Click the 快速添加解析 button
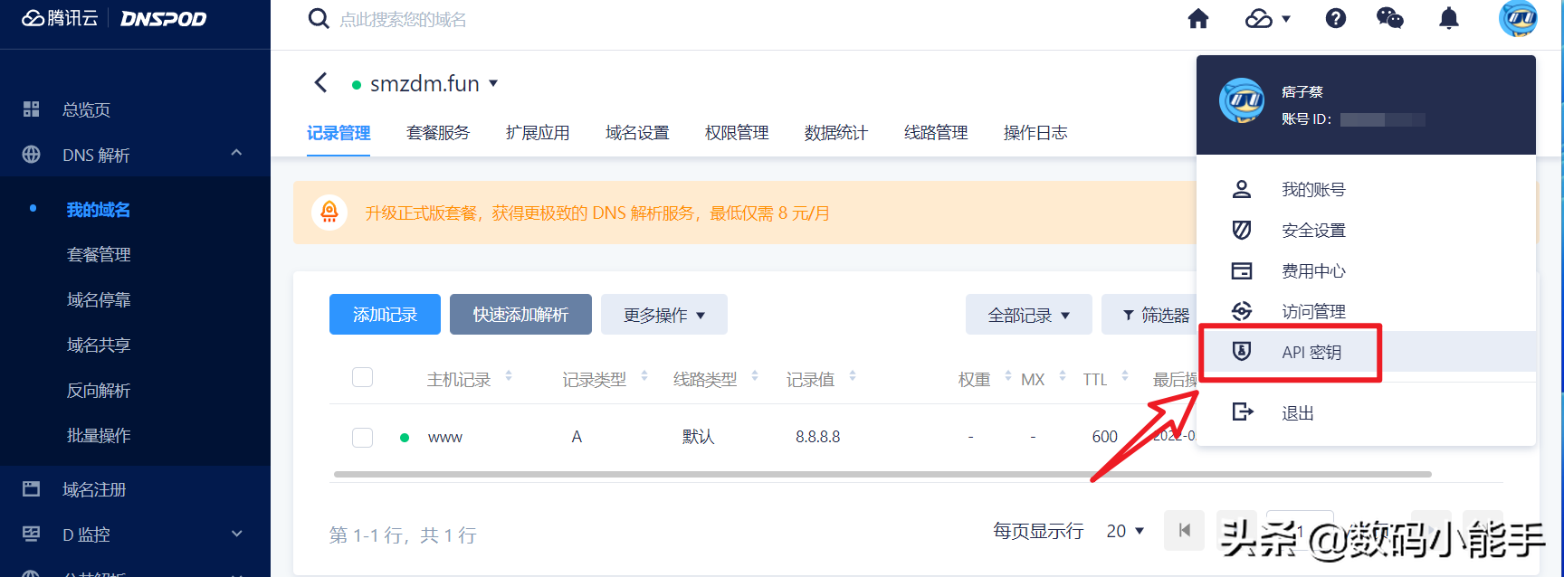 [520, 315]
